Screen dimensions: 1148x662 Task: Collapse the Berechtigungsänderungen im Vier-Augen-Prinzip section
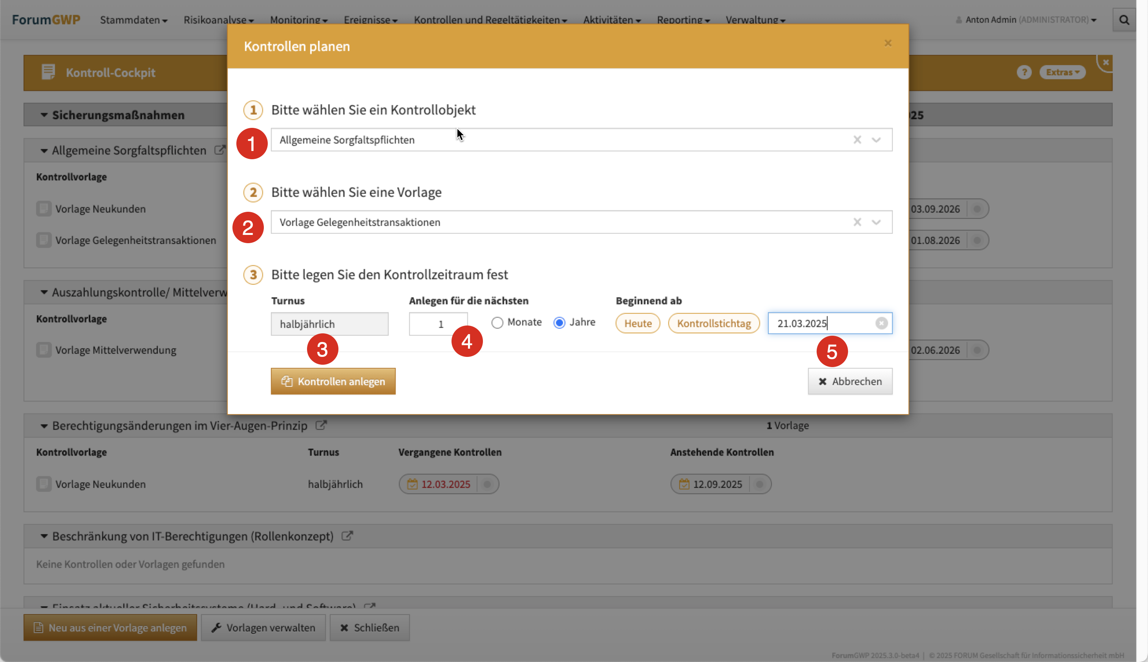(x=44, y=426)
